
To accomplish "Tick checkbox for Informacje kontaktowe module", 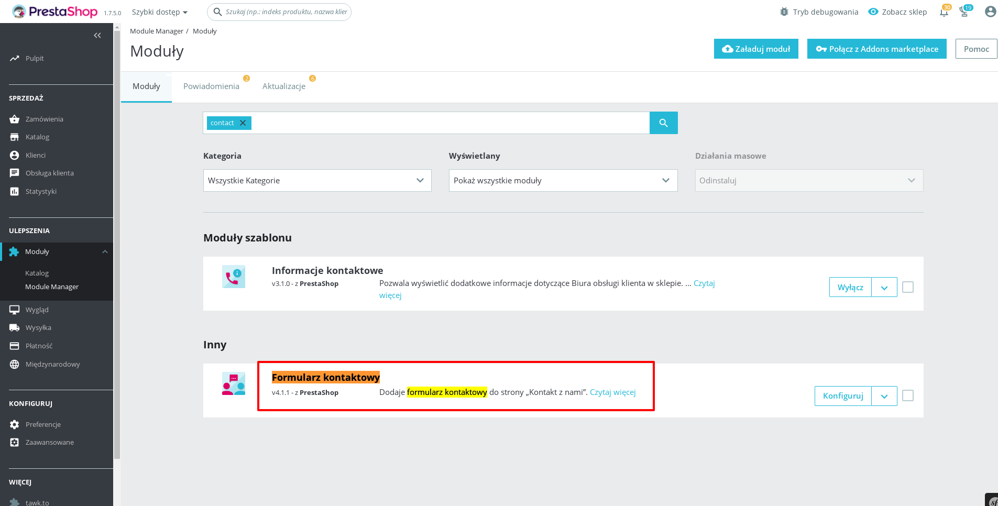I will (x=908, y=287).
